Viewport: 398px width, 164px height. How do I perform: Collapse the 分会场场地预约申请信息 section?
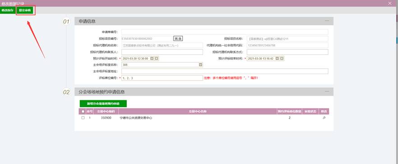pyautogui.click(x=327, y=92)
